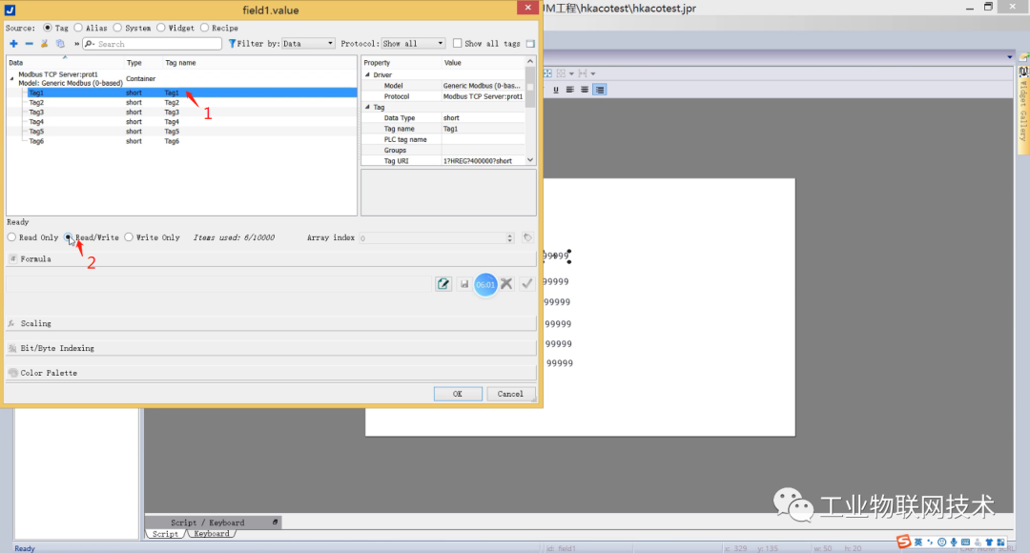Image resolution: width=1030 pixels, height=553 pixels.
Task: Click the blue 06:01 clock icon
Action: (486, 283)
